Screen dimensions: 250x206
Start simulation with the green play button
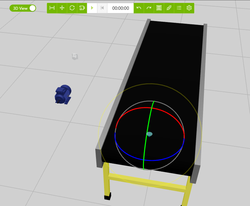coord(92,8)
